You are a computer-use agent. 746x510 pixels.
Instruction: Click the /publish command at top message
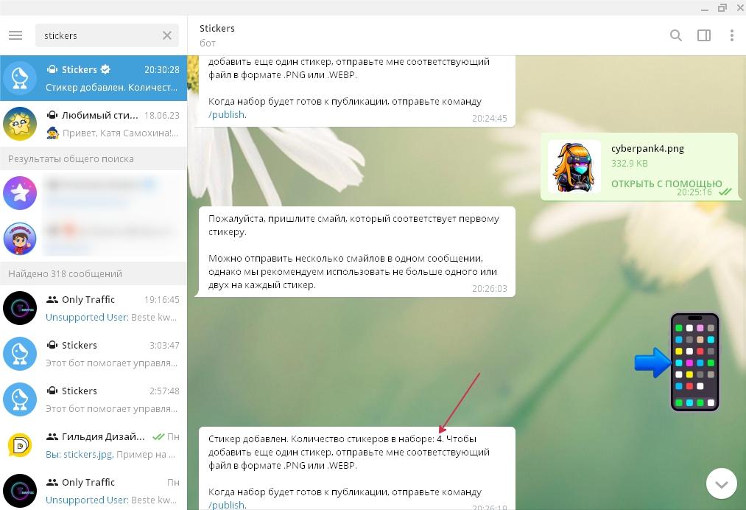227,115
